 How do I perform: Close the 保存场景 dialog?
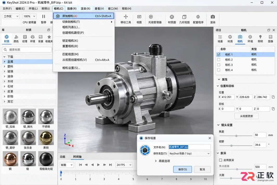point(210,138)
